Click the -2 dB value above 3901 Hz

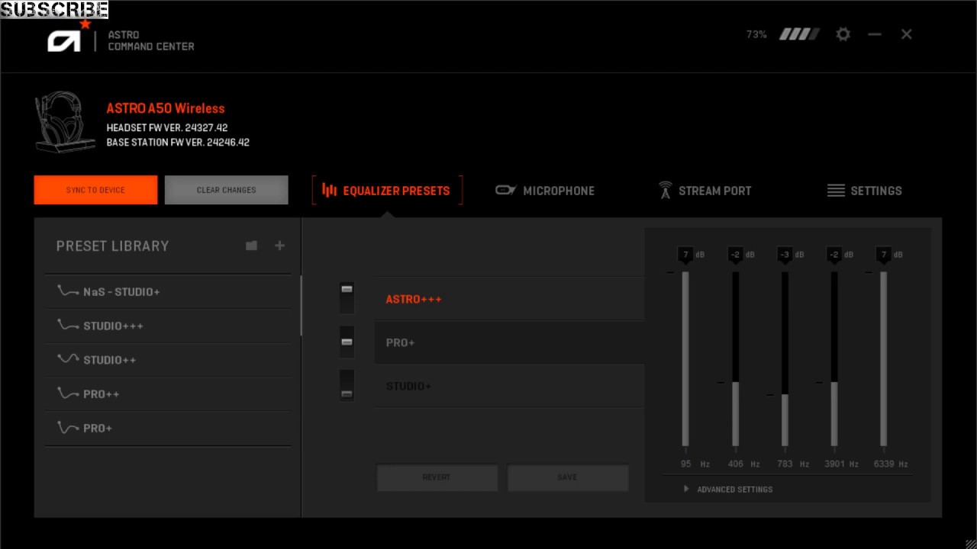coord(834,255)
